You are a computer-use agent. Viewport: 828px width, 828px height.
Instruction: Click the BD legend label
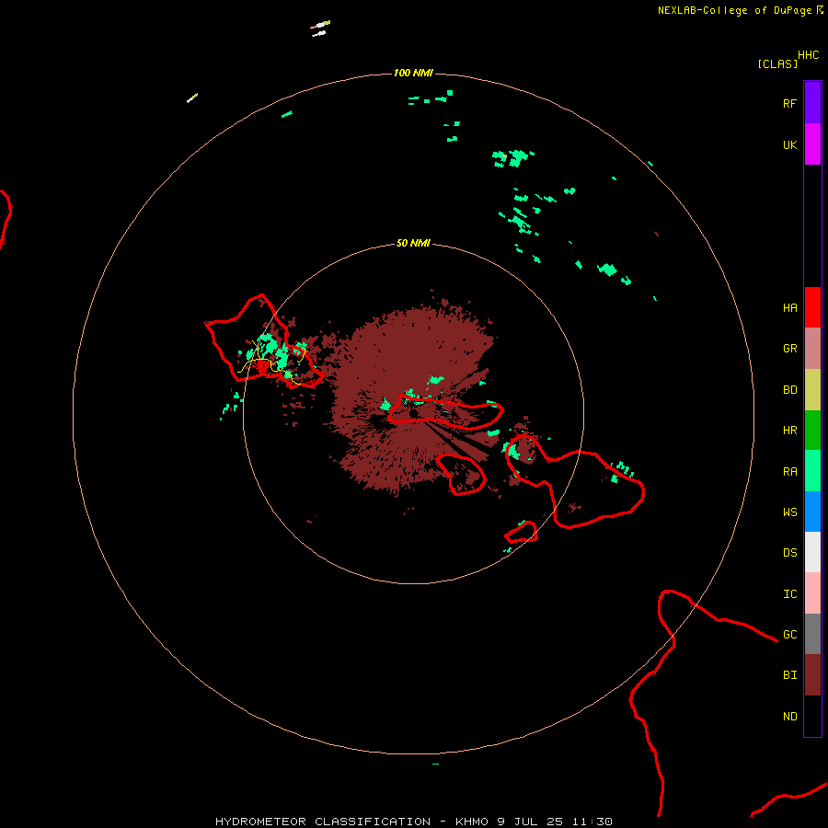click(789, 390)
